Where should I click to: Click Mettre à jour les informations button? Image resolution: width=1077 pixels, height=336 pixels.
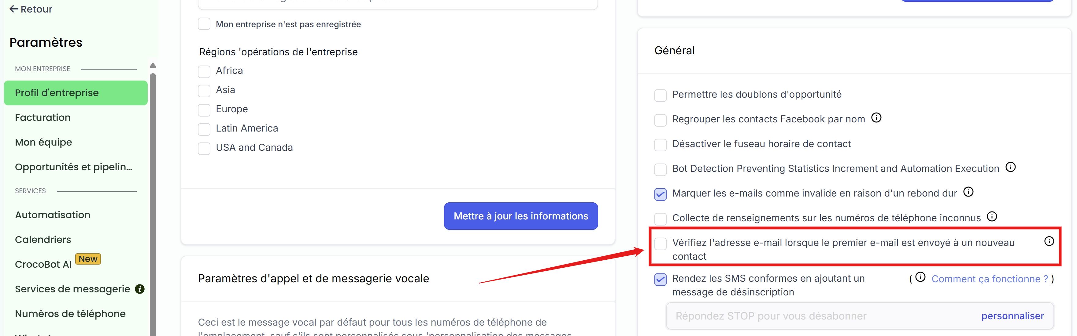click(520, 216)
